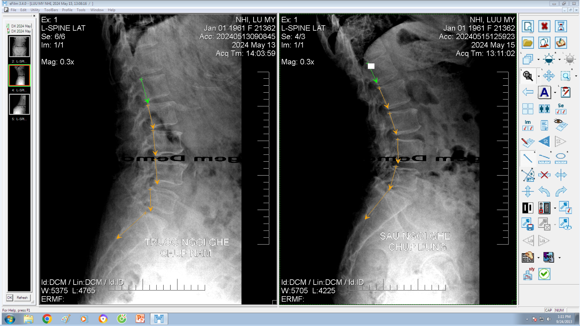Toggle the Im image synchronization checkboxes
580x326 pixels.
coord(528,125)
